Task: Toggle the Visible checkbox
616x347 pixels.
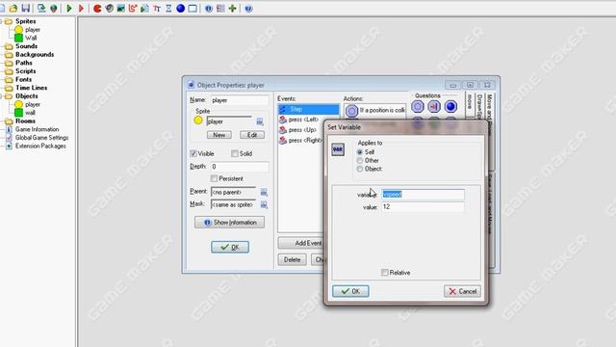Action: (x=193, y=153)
